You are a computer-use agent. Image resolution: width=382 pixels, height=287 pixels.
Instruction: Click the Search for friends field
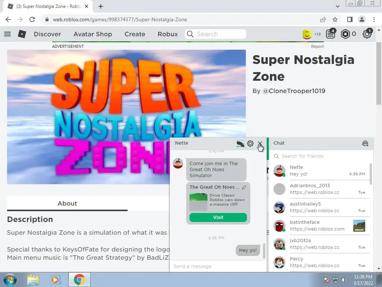coord(321,156)
